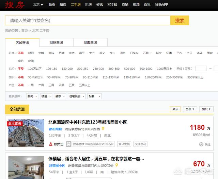The height and width of the screenshot is (179, 218).
Task: Open the 资讯 navigation item
Action: (x=99, y=4)
